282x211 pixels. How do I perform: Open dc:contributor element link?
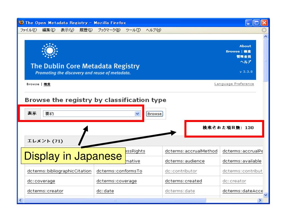coord(181,171)
